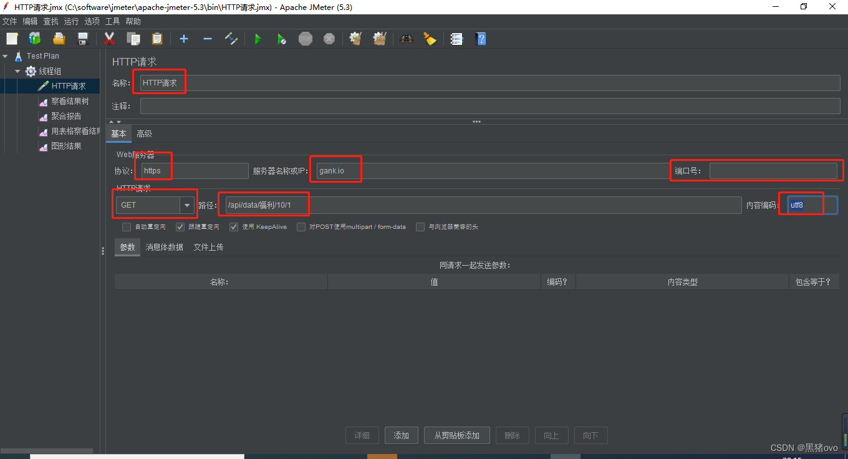This screenshot has width=848, height=459.
Task: Open the 帮助 menu
Action: pos(133,21)
